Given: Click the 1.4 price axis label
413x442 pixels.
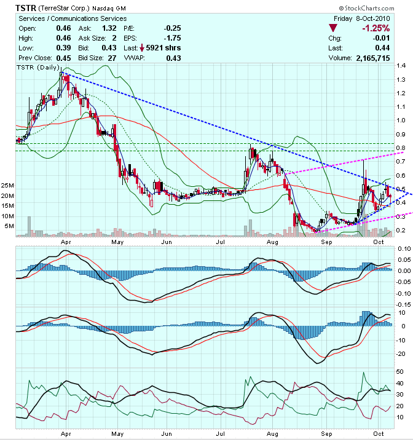Looking at the screenshot, I should pyautogui.click(x=401, y=66).
